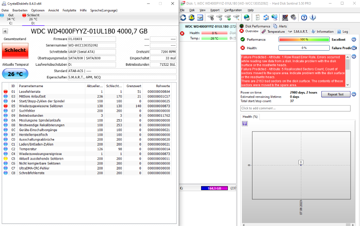Open the Hilfe menu in CrystalDiskInfo

pyautogui.click(x=83, y=10)
